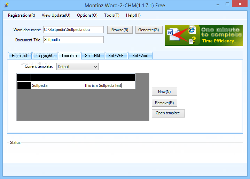
Task: Click the Browse(B) button
Action: (x=120, y=30)
